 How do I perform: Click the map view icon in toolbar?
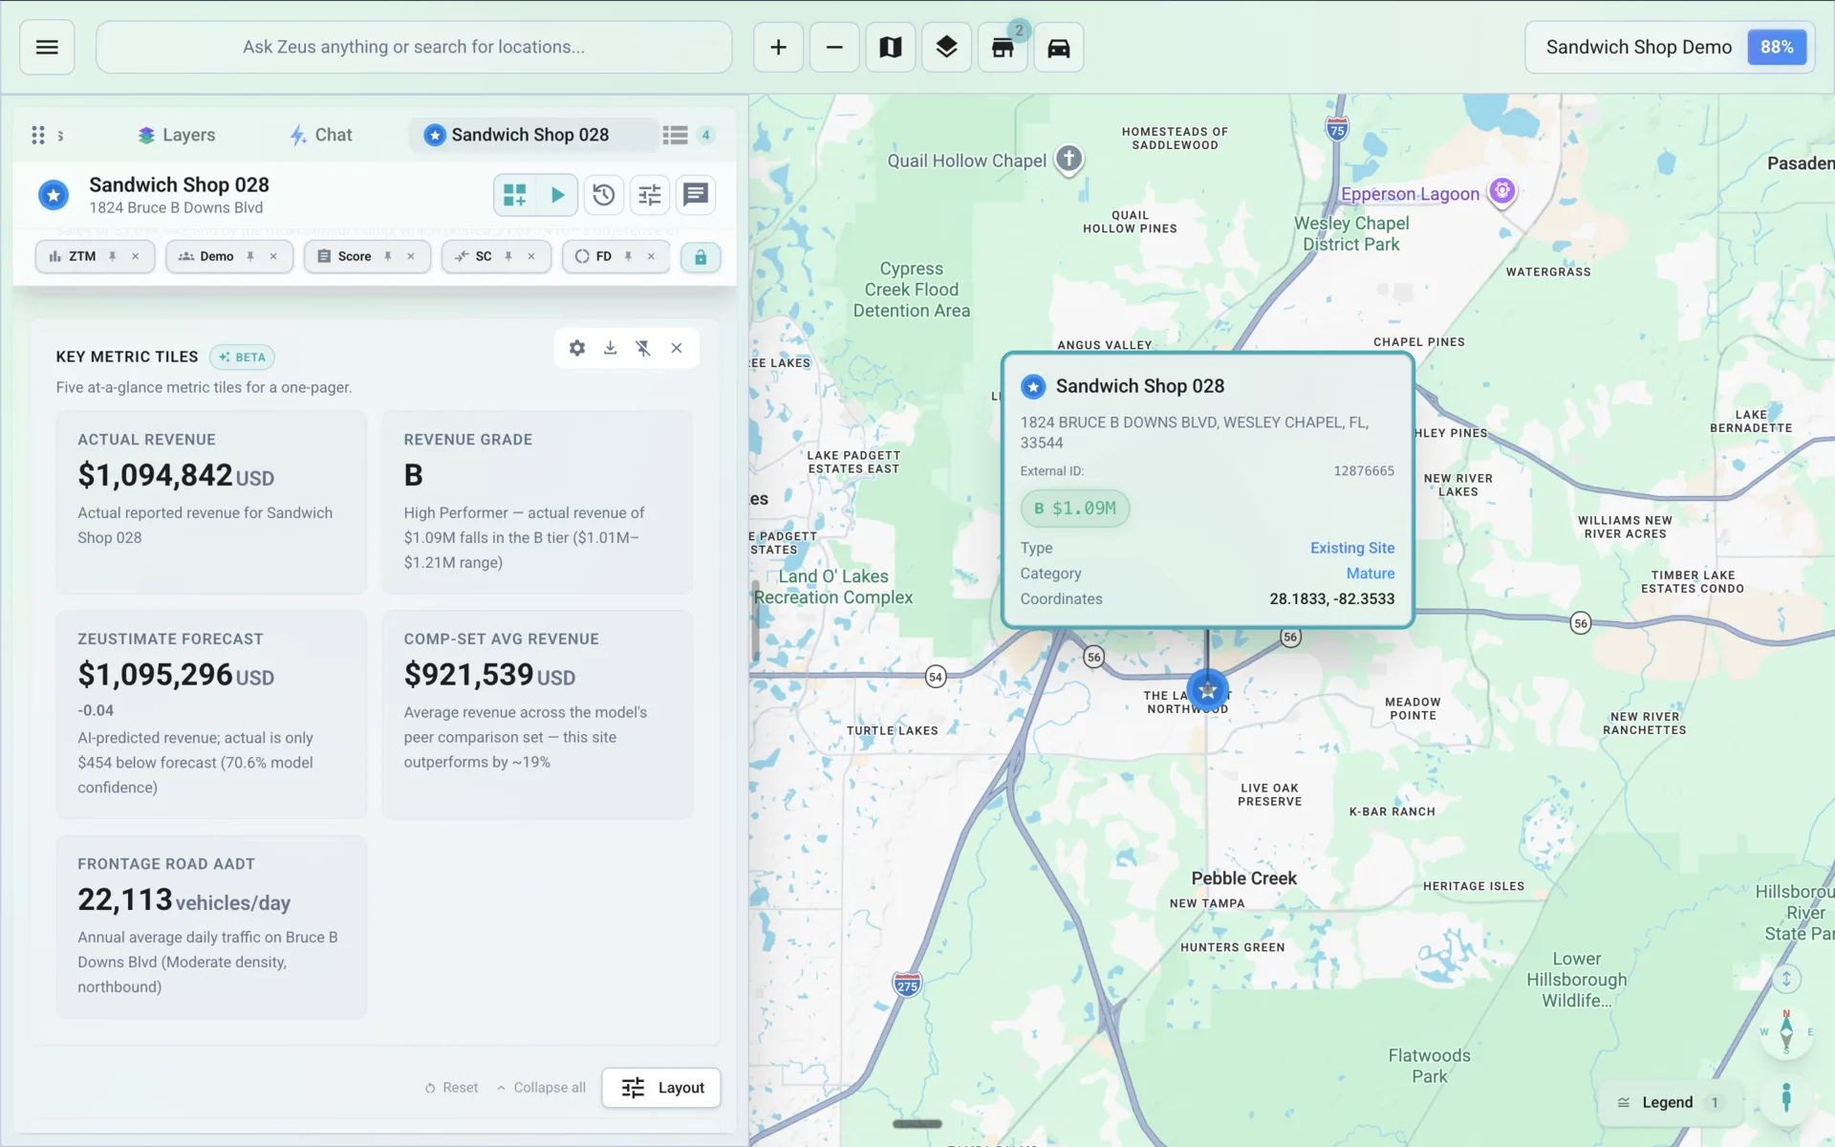pyautogui.click(x=890, y=47)
